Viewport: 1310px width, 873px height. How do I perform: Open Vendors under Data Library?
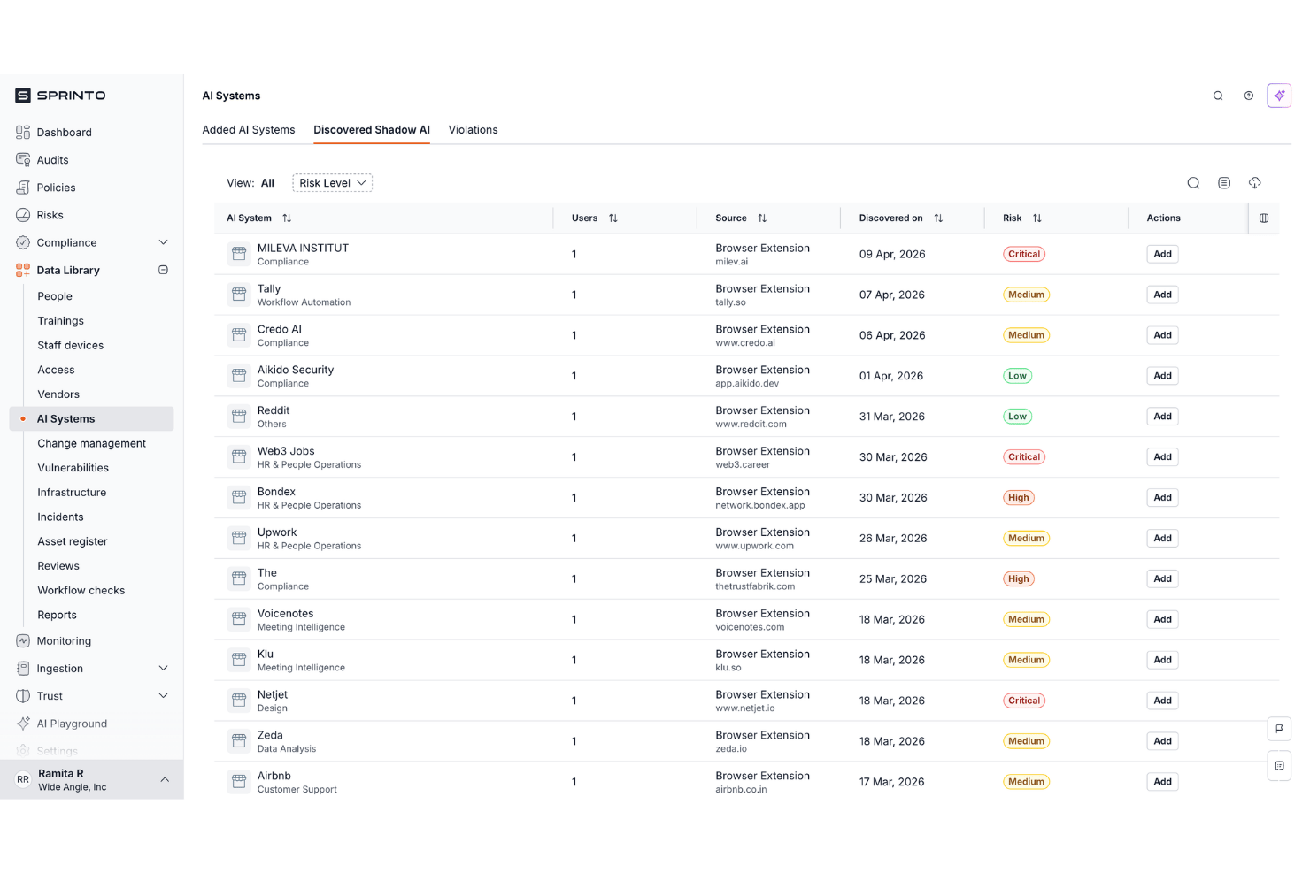[58, 394]
